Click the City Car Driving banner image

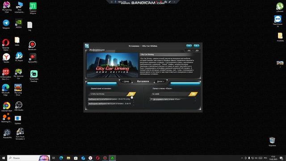click(x=113, y=65)
